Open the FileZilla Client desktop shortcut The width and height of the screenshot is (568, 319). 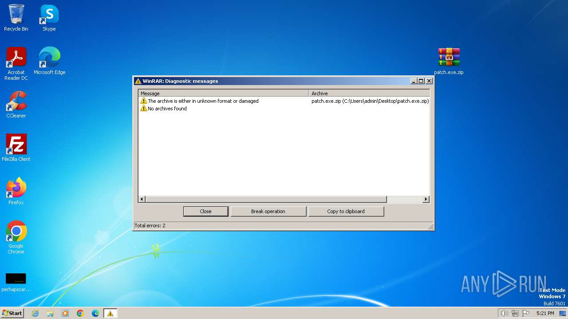(x=16, y=148)
